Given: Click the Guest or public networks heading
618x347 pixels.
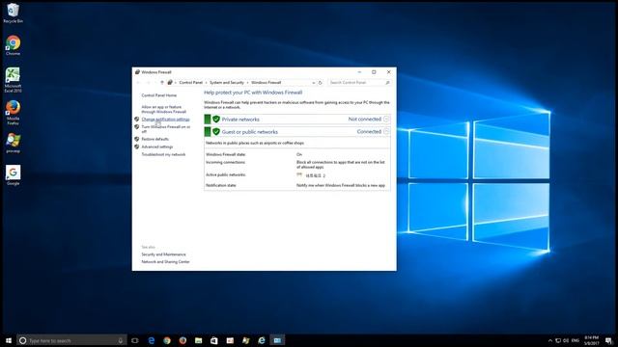Looking at the screenshot, I should tap(249, 132).
